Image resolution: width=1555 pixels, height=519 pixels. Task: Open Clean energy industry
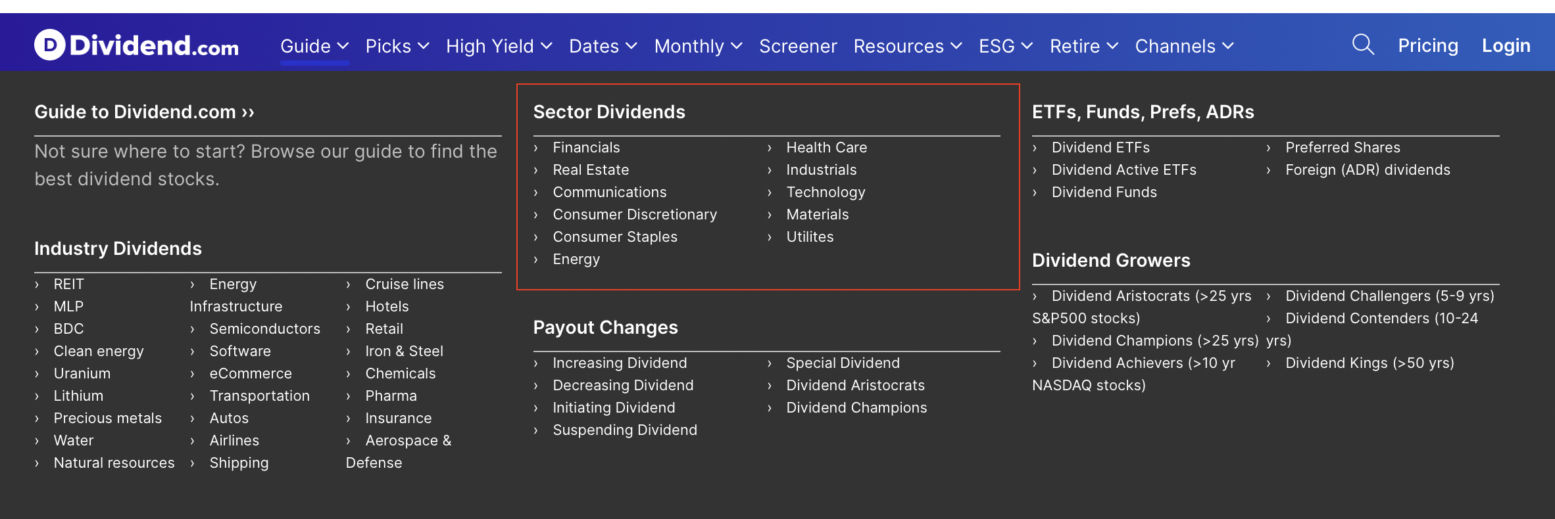(x=99, y=351)
